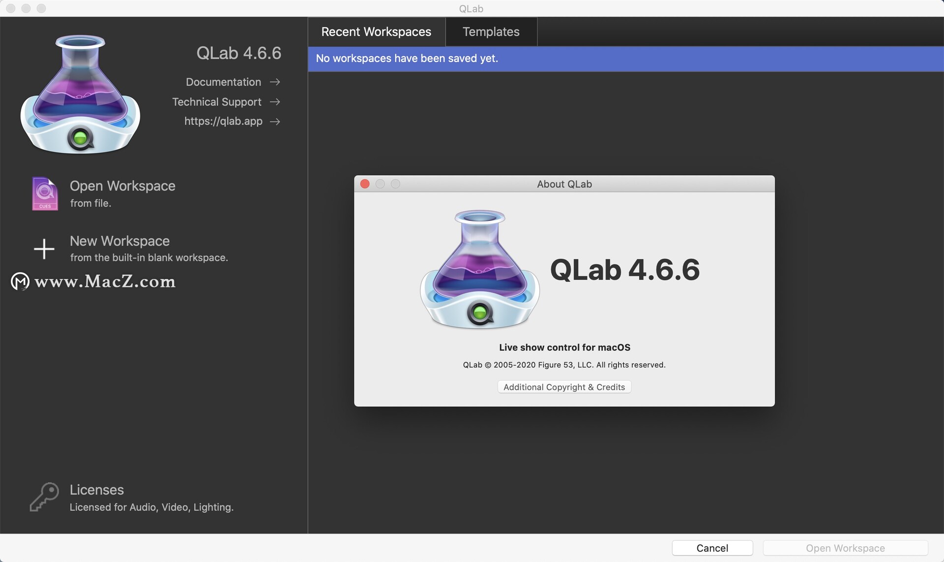Image resolution: width=944 pixels, height=562 pixels.
Task: Open the Documentation link
Action: 223,82
